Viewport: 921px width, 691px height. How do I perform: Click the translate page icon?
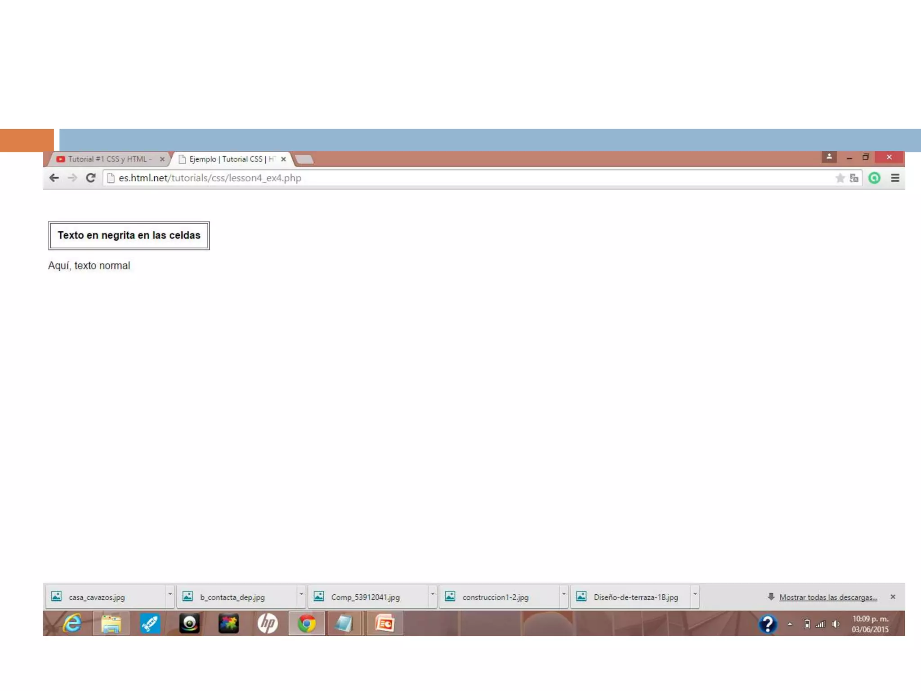854,178
